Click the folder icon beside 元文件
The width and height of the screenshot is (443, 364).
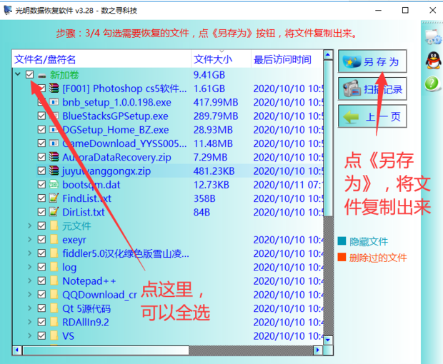(54, 226)
